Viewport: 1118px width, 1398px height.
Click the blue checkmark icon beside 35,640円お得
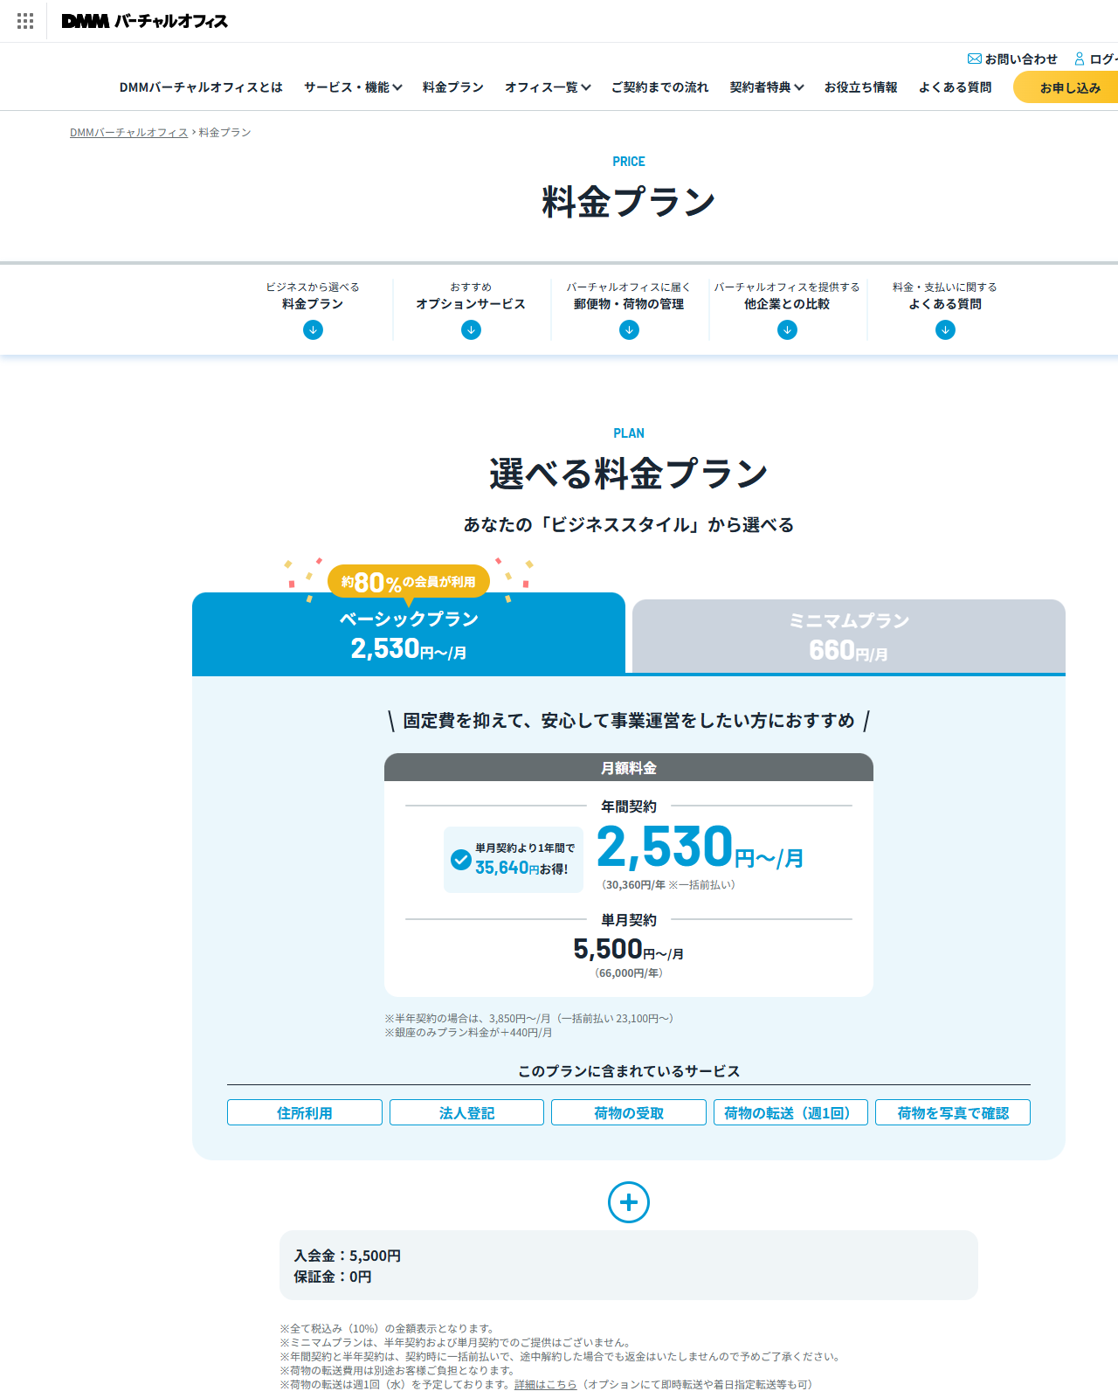(x=461, y=860)
